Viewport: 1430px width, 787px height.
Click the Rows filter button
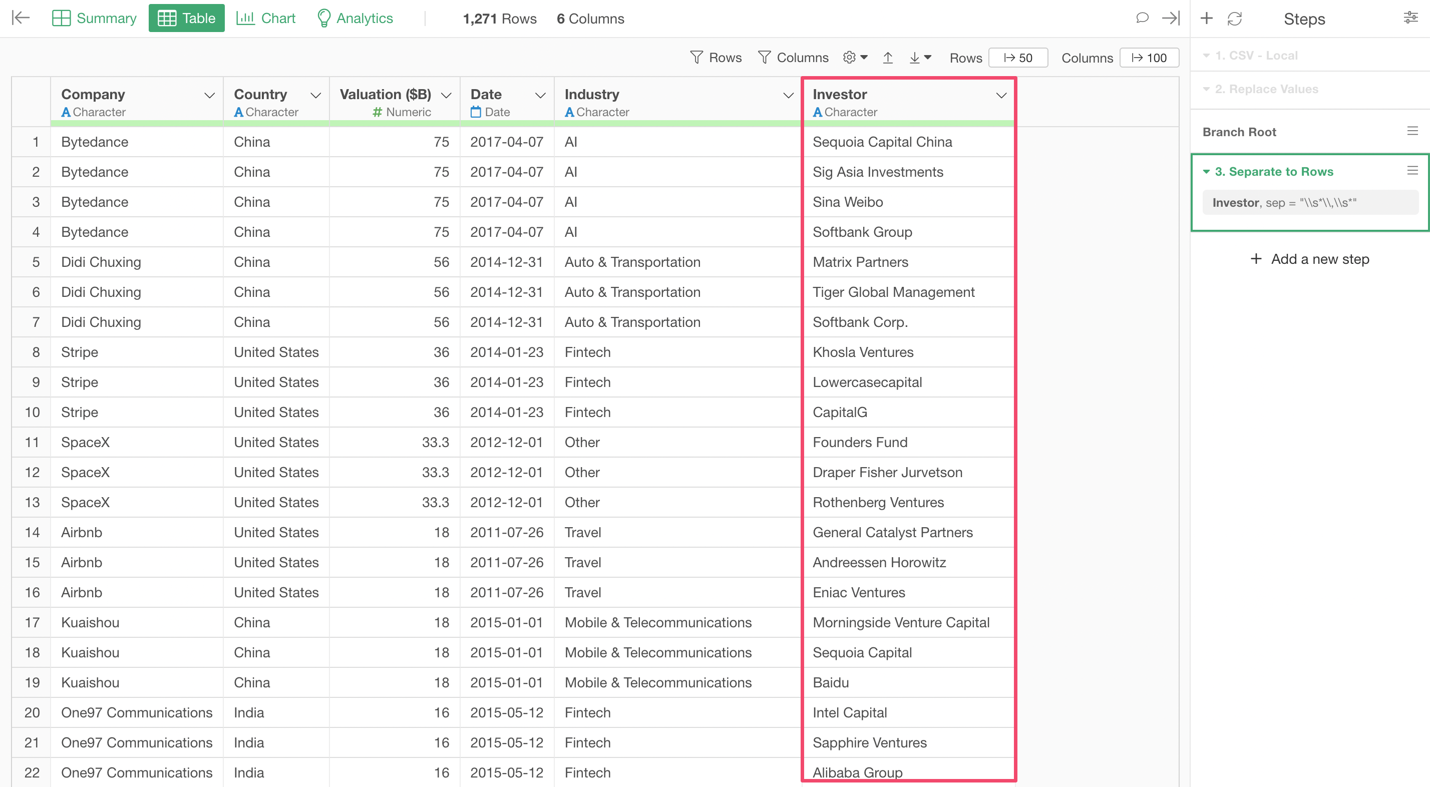[716, 58]
